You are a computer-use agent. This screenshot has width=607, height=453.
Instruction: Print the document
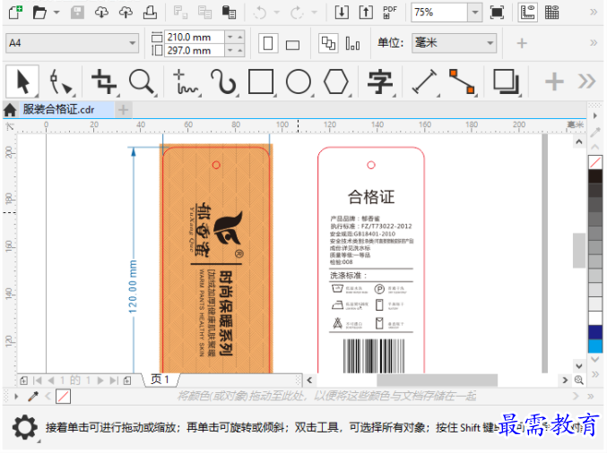150,13
